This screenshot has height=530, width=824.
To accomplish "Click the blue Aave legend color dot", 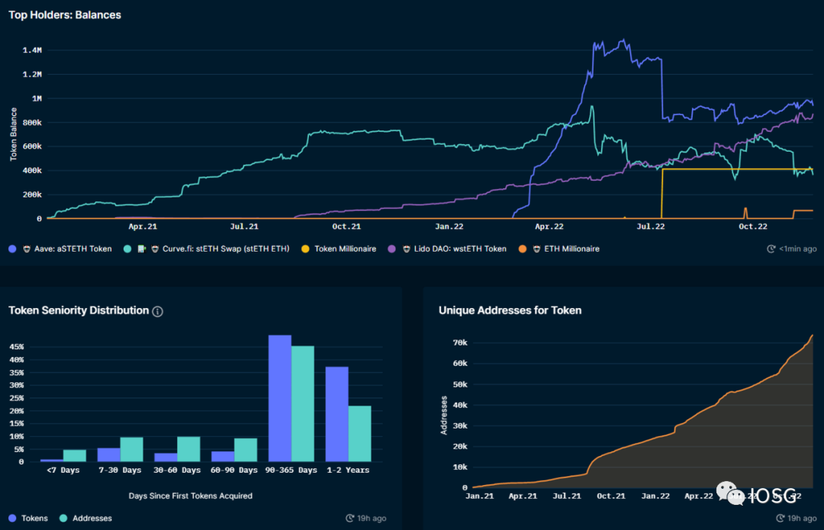I will (12, 249).
